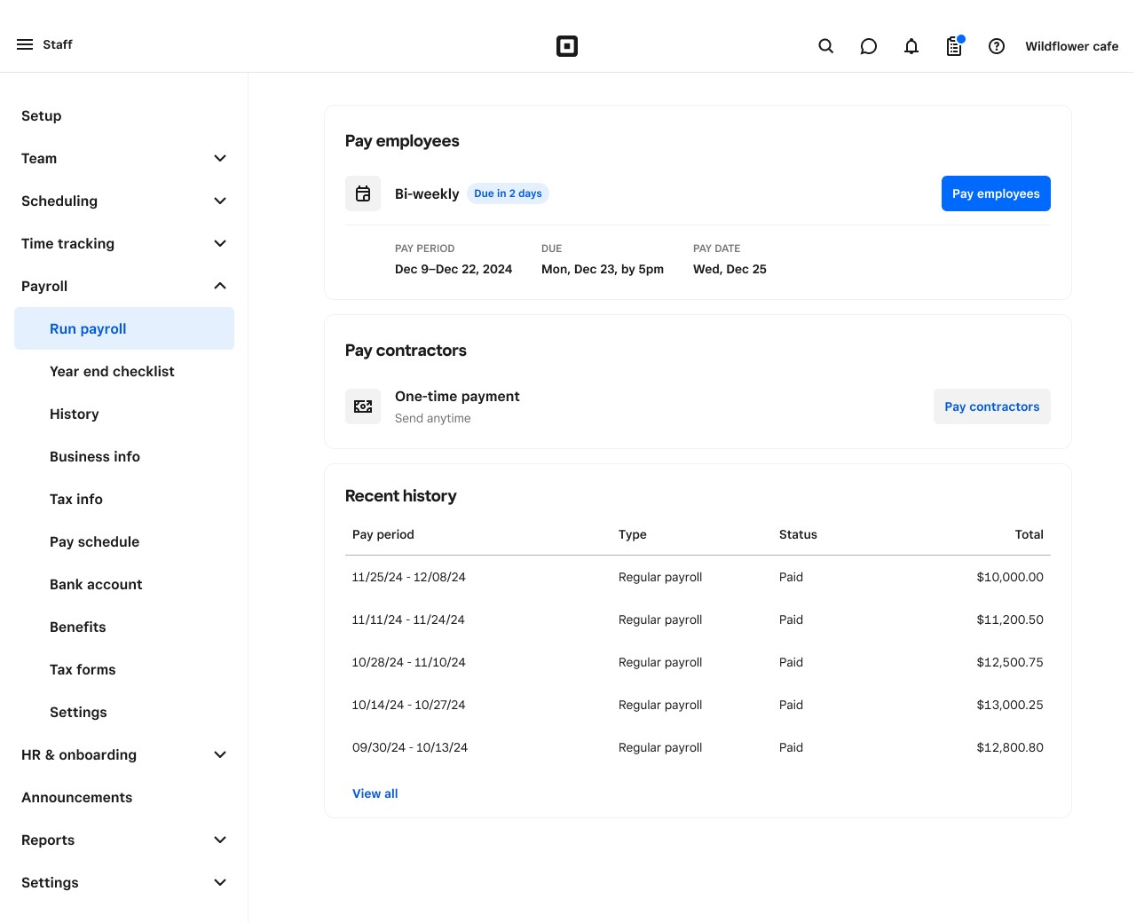Check notifications via the bell icon
This screenshot has width=1136, height=923.
(911, 46)
